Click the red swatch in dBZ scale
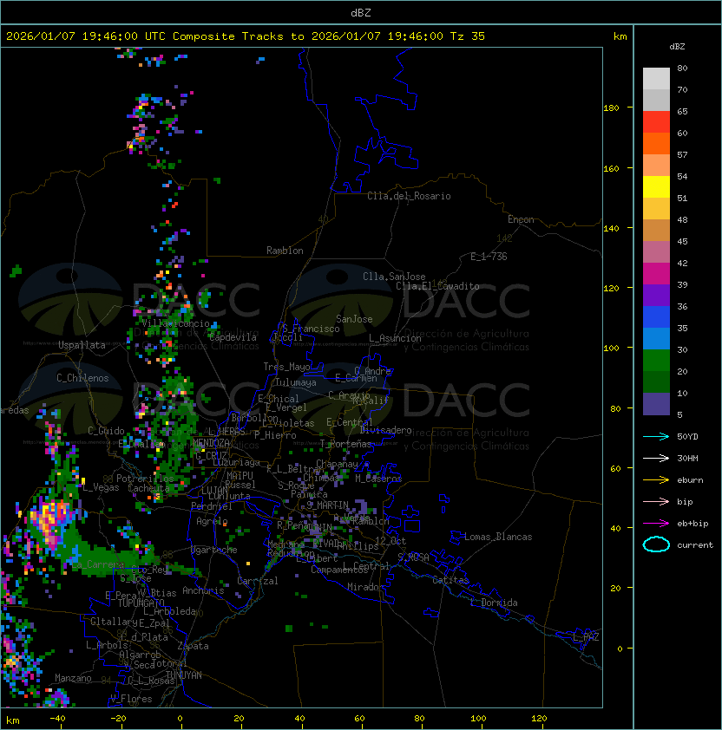This screenshot has width=722, height=730. (656, 122)
